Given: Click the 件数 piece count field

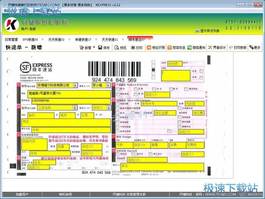Looking at the screenshot, I should click(124, 145).
